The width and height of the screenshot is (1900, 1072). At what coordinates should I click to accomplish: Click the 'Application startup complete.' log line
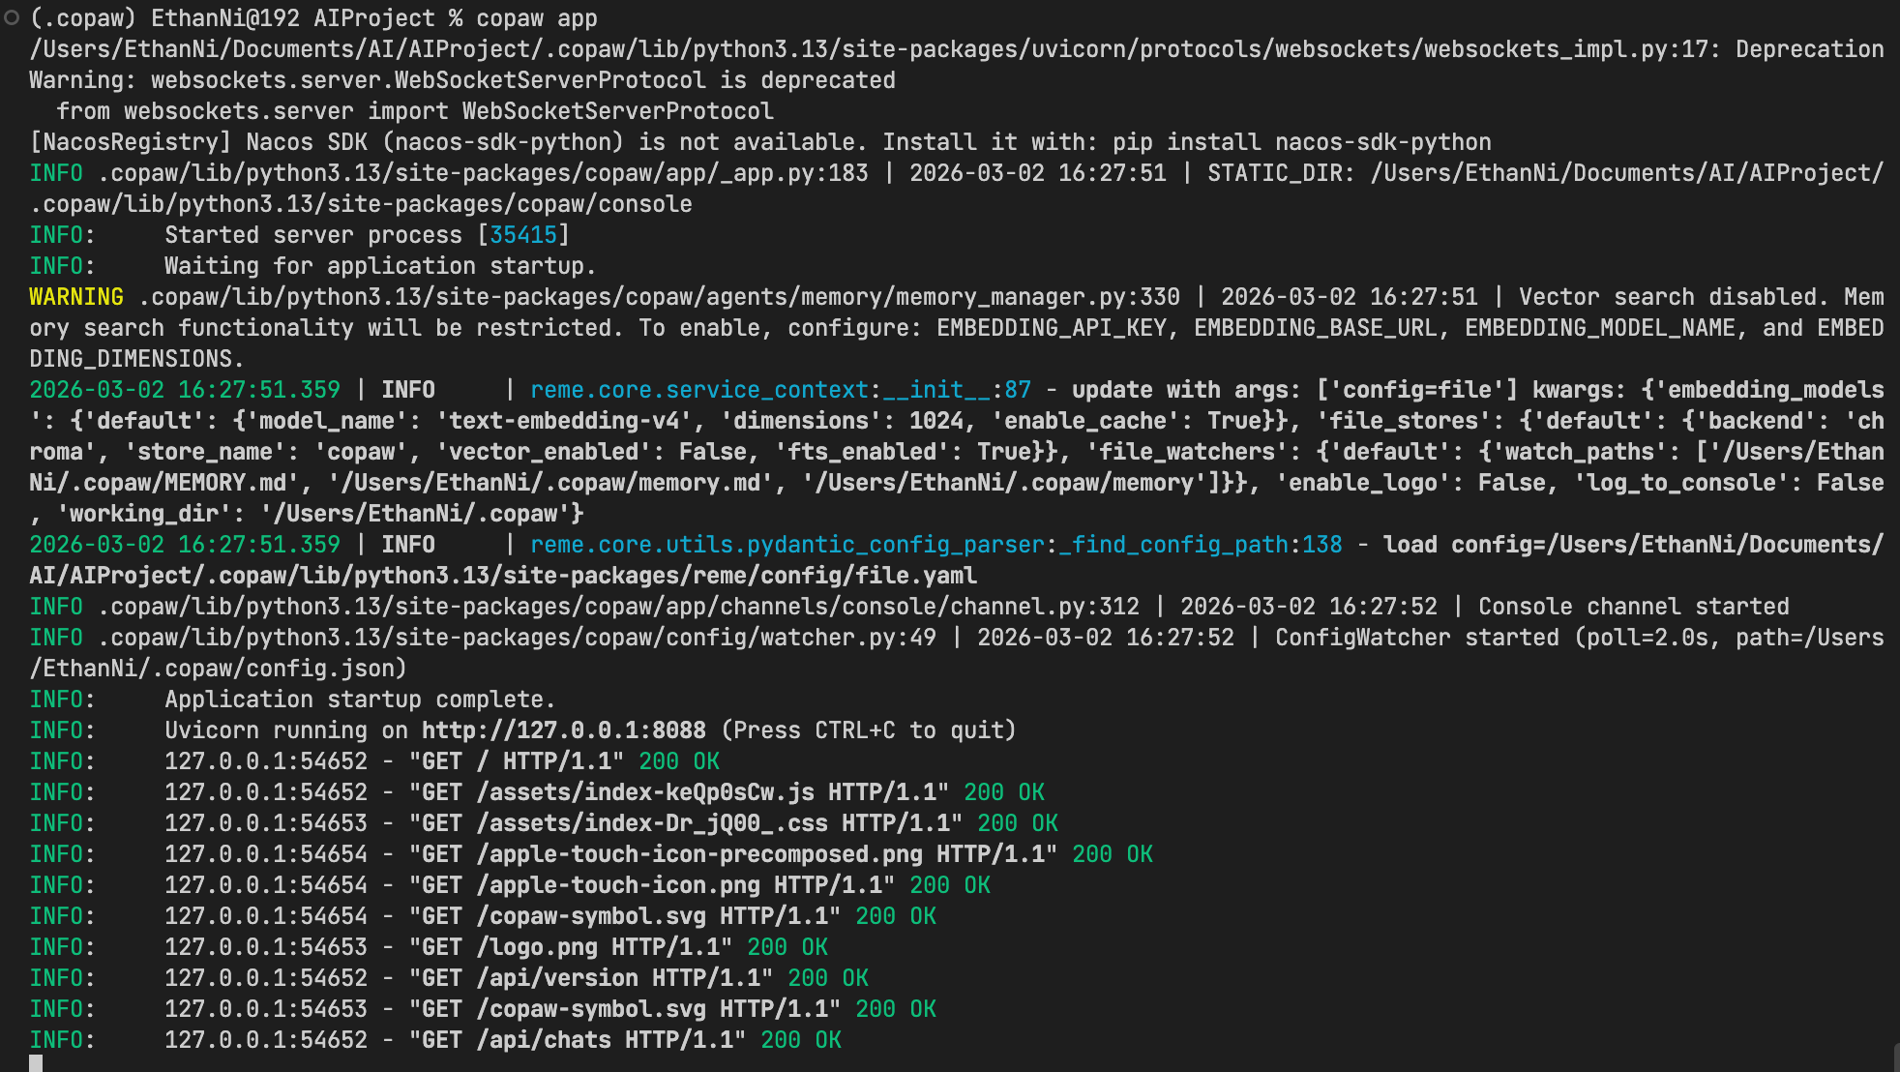[360, 700]
